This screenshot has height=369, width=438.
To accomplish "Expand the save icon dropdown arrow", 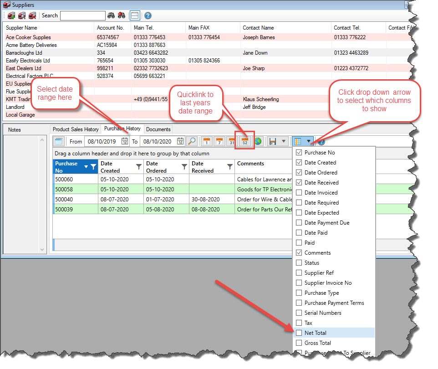I will pos(284,142).
